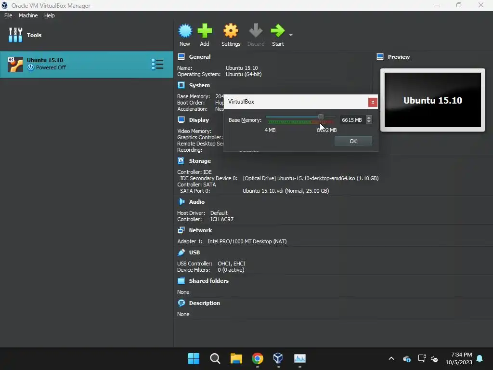
Task: Click the Display section monitor icon
Action: pyautogui.click(x=181, y=119)
